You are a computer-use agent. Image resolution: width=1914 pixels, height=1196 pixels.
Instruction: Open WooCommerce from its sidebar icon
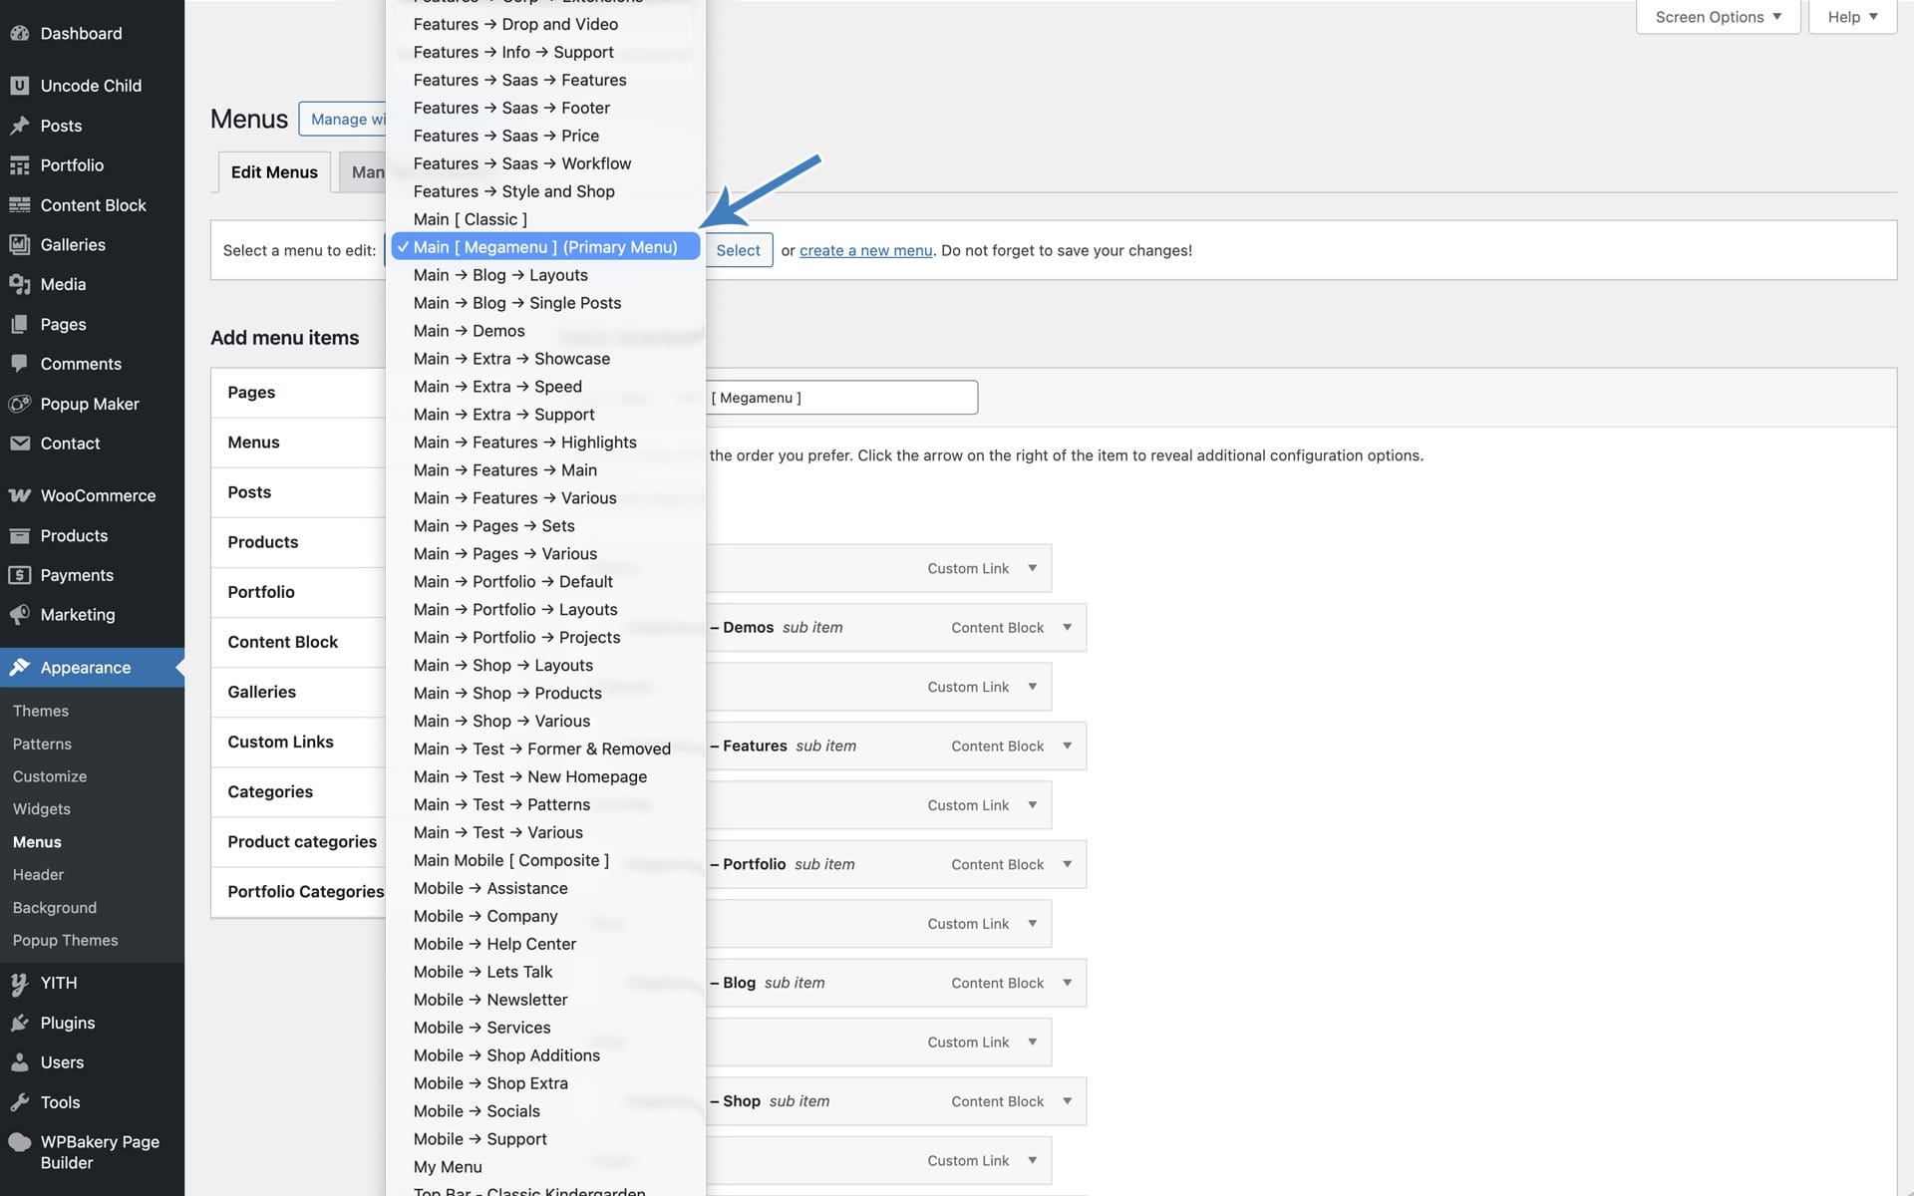pyautogui.click(x=19, y=495)
